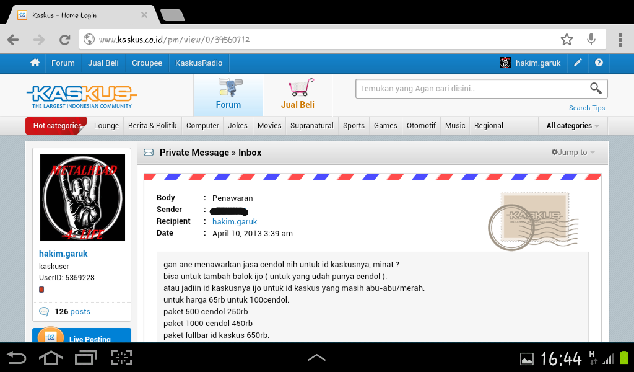Image resolution: width=634 pixels, height=372 pixels.
Task: Open recipient hakim.garuk link
Action: point(235,222)
